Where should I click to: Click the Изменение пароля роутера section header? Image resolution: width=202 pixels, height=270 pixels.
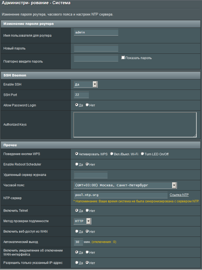pos(101,24)
